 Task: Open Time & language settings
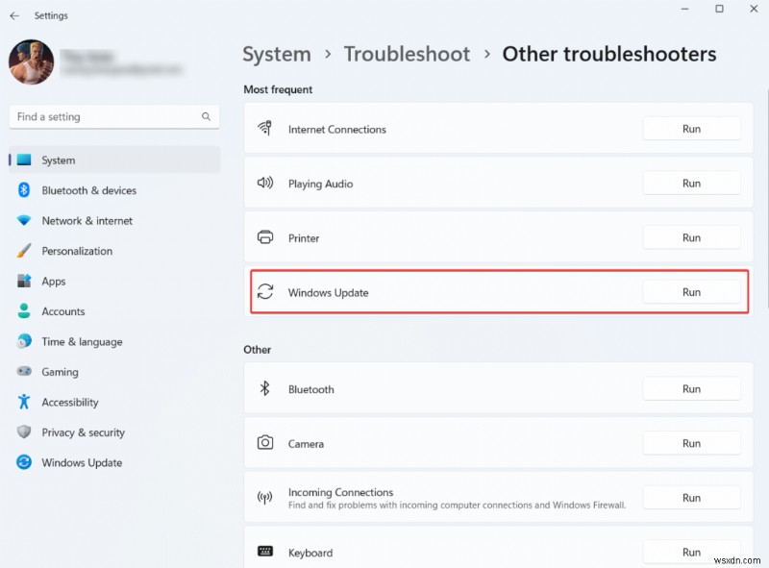coord(81,341)
